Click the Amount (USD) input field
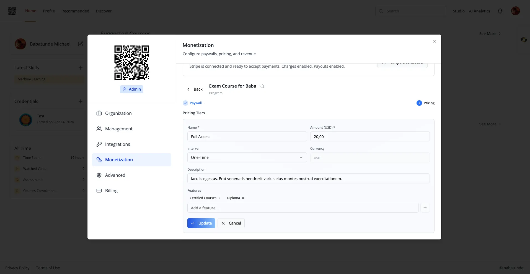Viewport: 530px width, 274px height. point(370,136)
